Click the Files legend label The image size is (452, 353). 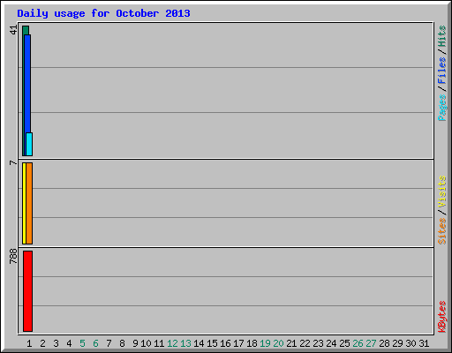[x=441, y=71]
